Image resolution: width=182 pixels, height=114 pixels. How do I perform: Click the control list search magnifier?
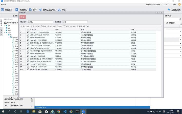(180, 19)
